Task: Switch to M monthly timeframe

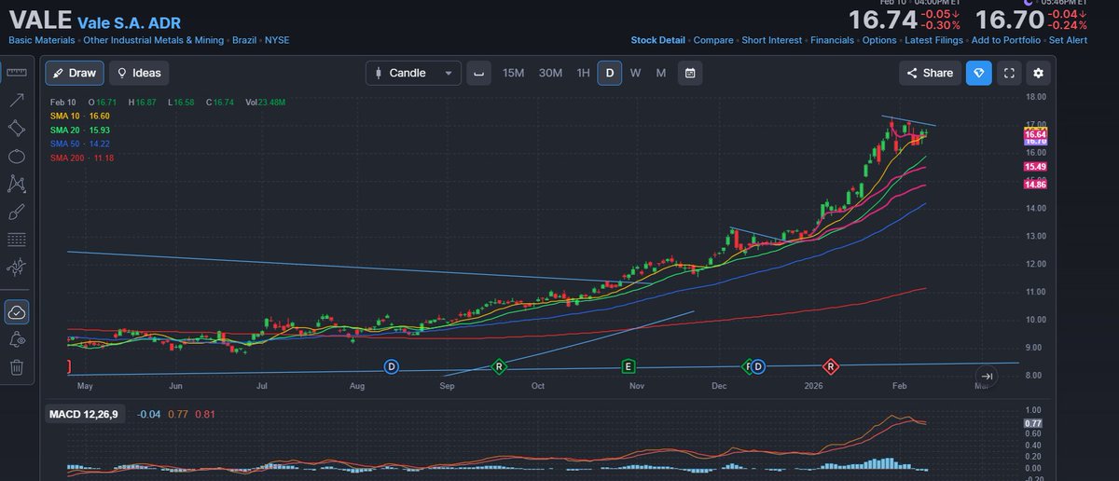Action: [660, 73]
